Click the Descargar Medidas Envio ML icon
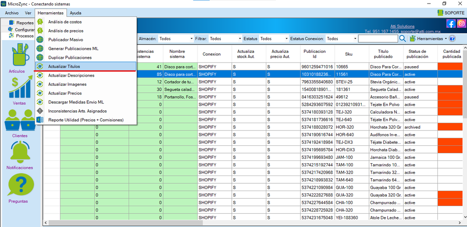 [40, 102]
